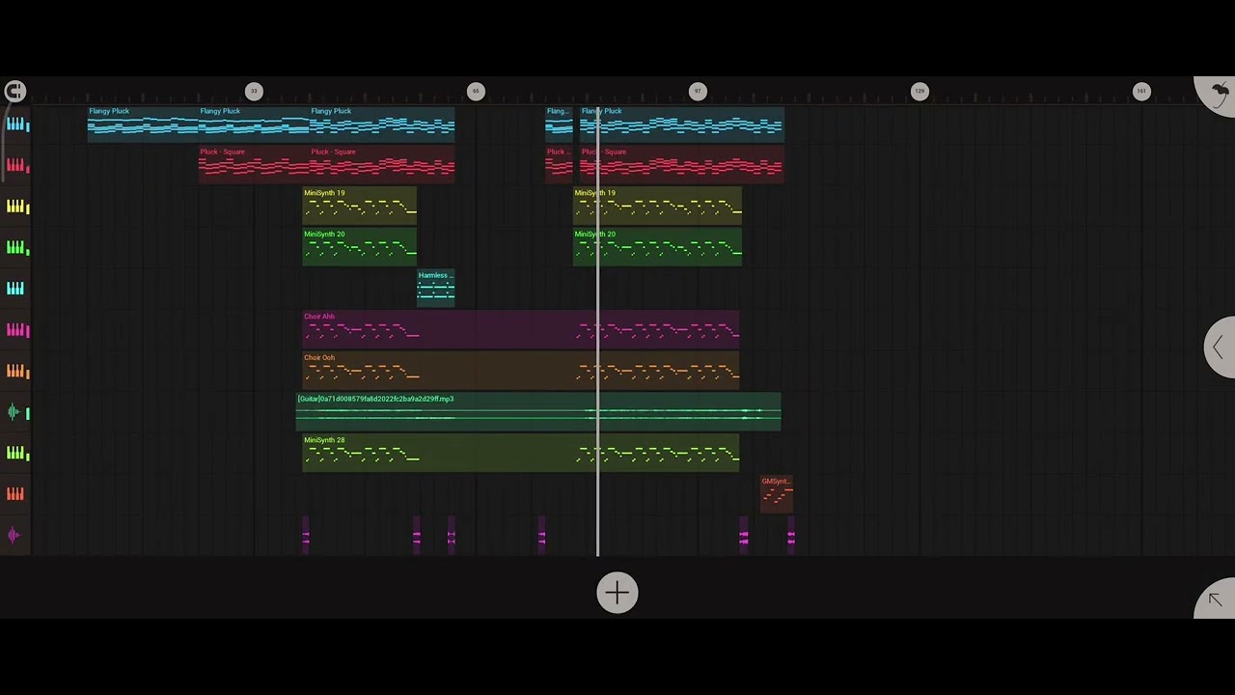
Task: Tap the diagonal arrow corner button
Action: [x=1215, y=599]
